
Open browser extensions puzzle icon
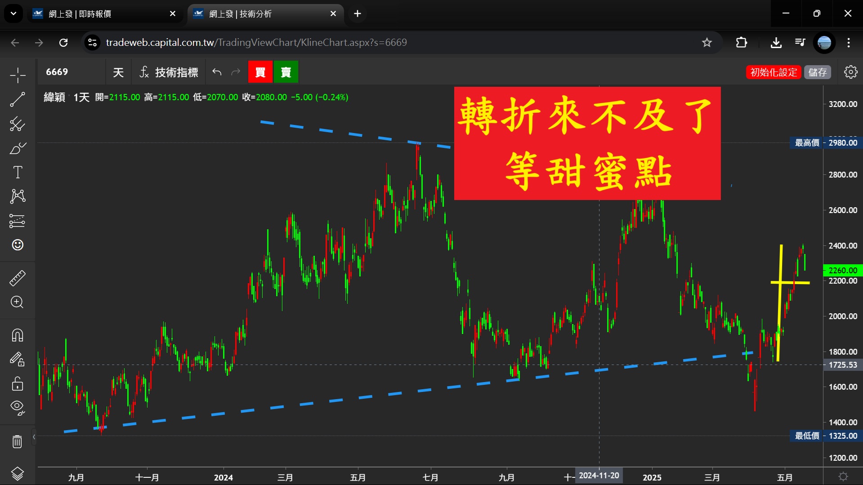pos(742,43)
